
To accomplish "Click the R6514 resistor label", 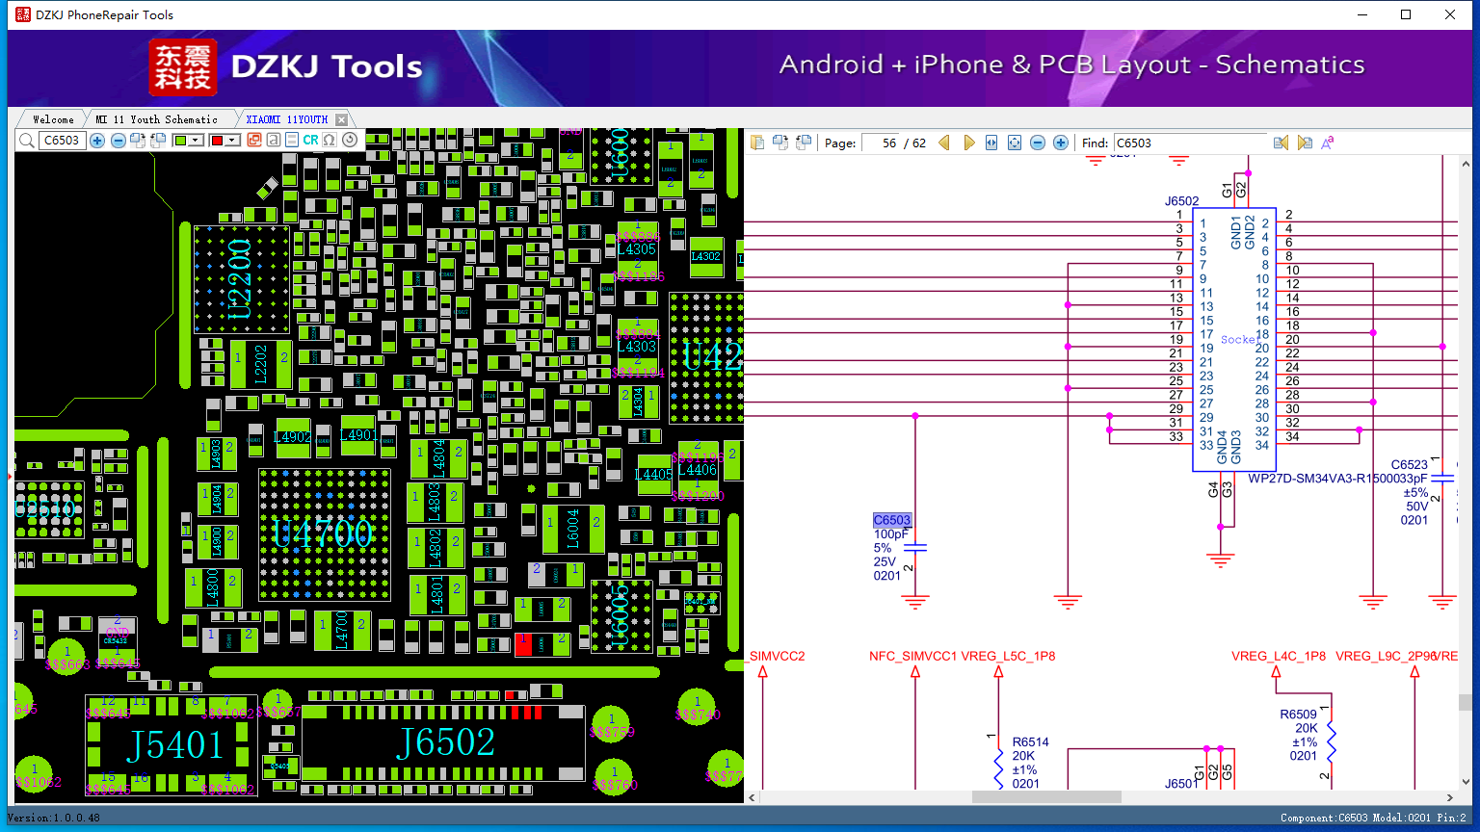I will point(1030,742).
